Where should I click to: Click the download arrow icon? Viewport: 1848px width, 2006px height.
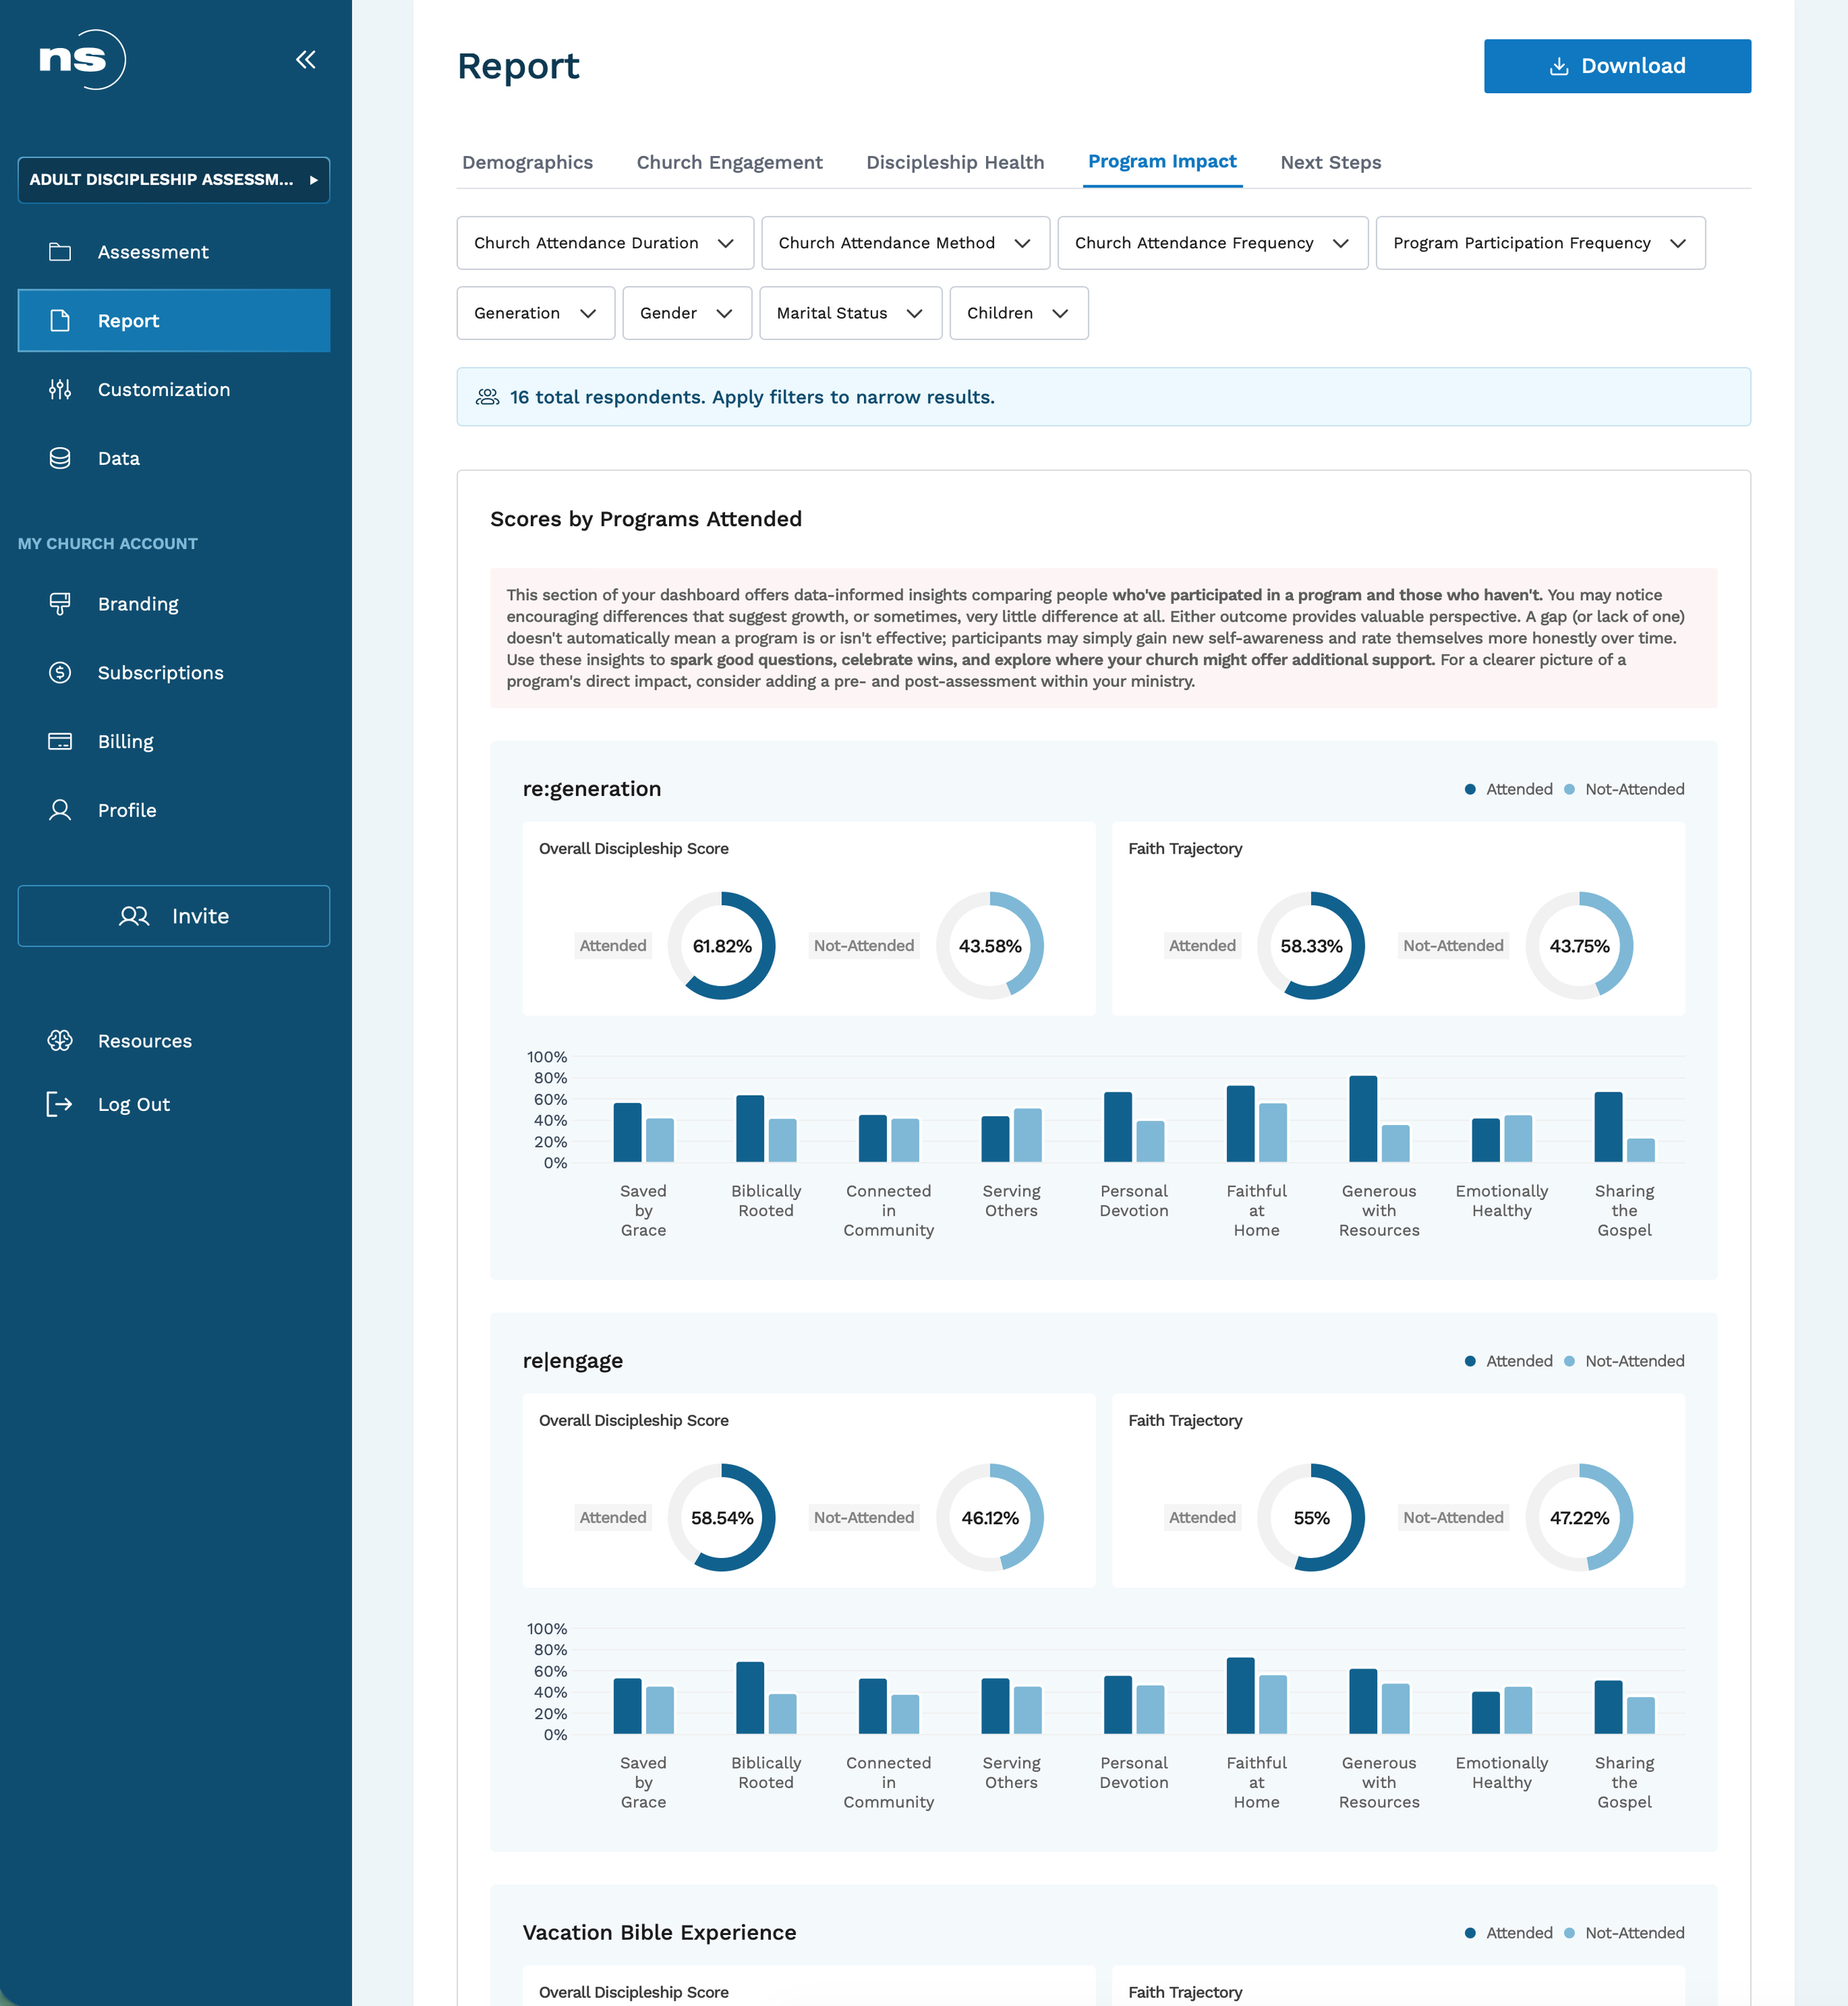pos(1558,66)
